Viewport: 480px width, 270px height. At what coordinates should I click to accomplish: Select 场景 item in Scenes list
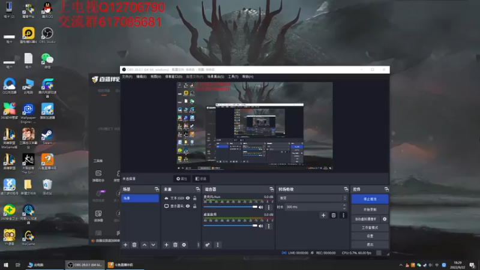[140, 199]
